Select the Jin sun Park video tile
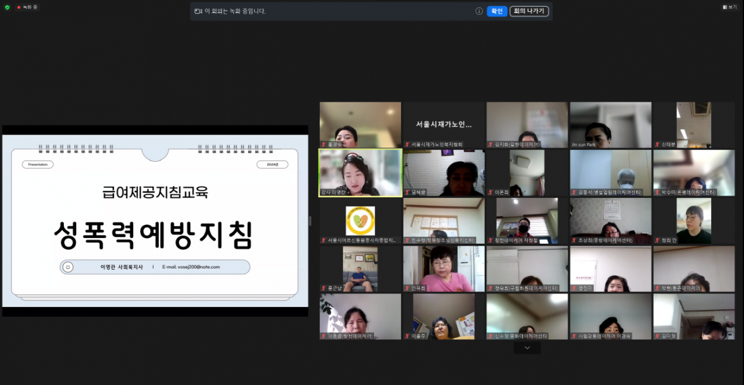 tap(610, 125)
